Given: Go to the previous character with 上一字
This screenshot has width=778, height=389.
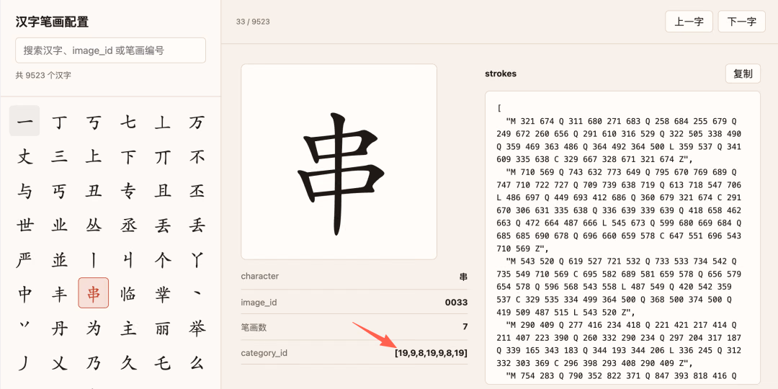Looking at the screenshot, I should click(x=689, y=22).
